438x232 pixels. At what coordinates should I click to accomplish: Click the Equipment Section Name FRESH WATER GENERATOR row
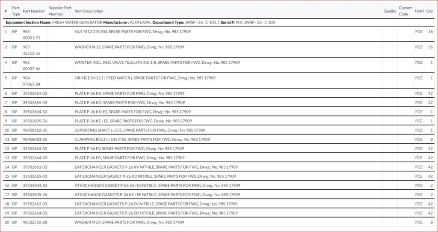pos(140,22)
